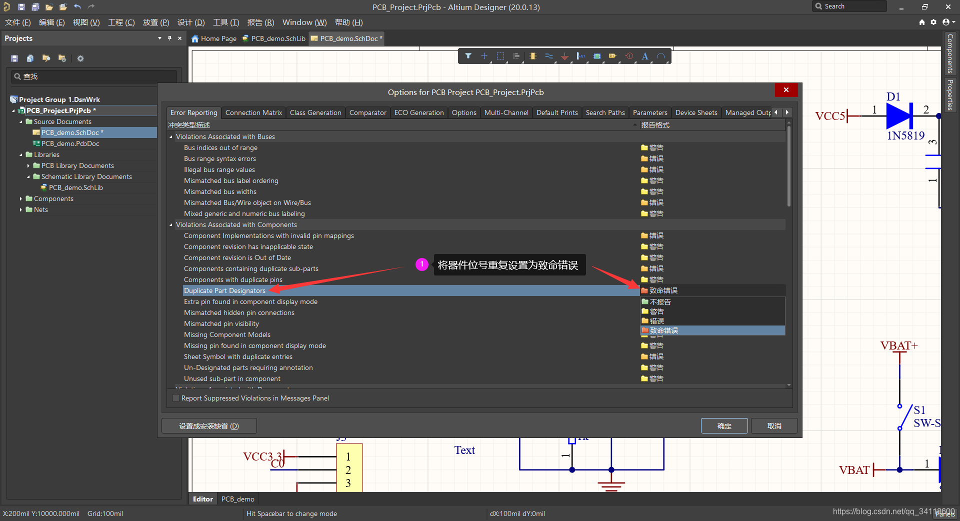Choose 错误 in report mode dropdown list

click(x=712, y=321)
